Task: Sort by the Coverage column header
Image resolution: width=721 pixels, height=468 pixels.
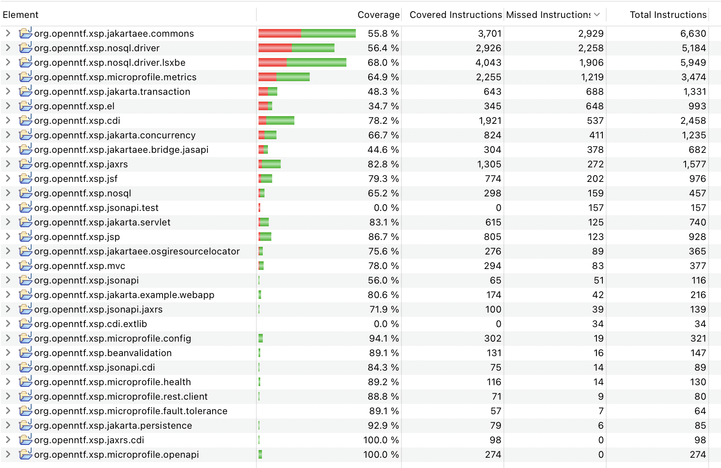Action: point(378,15)
